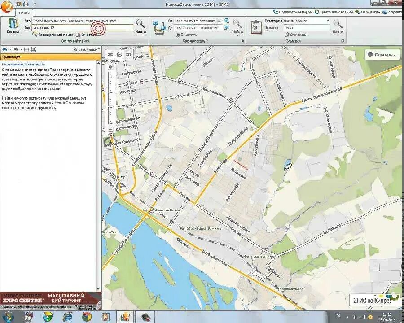Click the side panel scrollbar up arrow
Screen dimensions: 404x323
coord(98,63)
